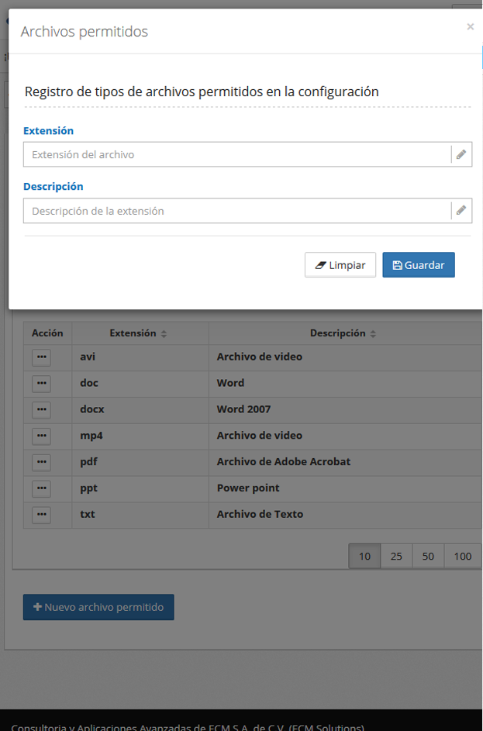The width and height of the screenshot is (483, 731).
Task: Open action menu for the doc row
Action: [42, 384]
